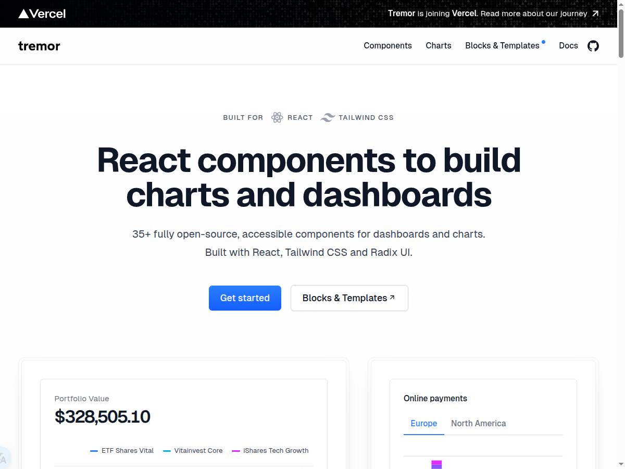This screenshot has width=625, height=469.
Task: Click the React atom icon
Action: point(277,117)
